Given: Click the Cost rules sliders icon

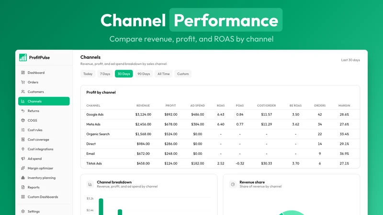Looking at the screenshot, I should coord(23,130).
